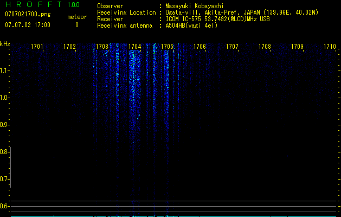Click the 1709 time marker
341x217 pixels.
tap(297, 46)
